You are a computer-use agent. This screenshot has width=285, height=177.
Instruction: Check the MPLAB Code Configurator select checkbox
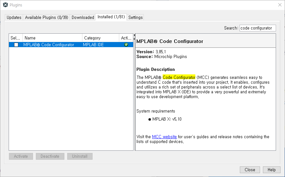16,45
